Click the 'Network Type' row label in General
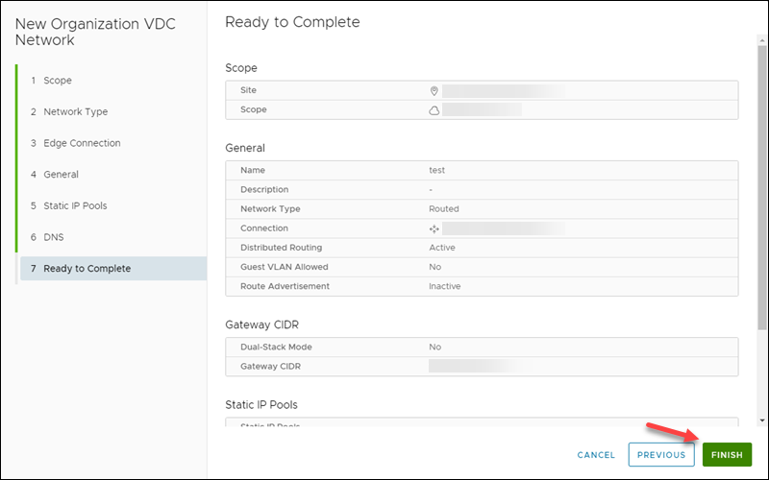Viewport: 769px width, 480px height. pyautogui.click(x=270, y=208)
